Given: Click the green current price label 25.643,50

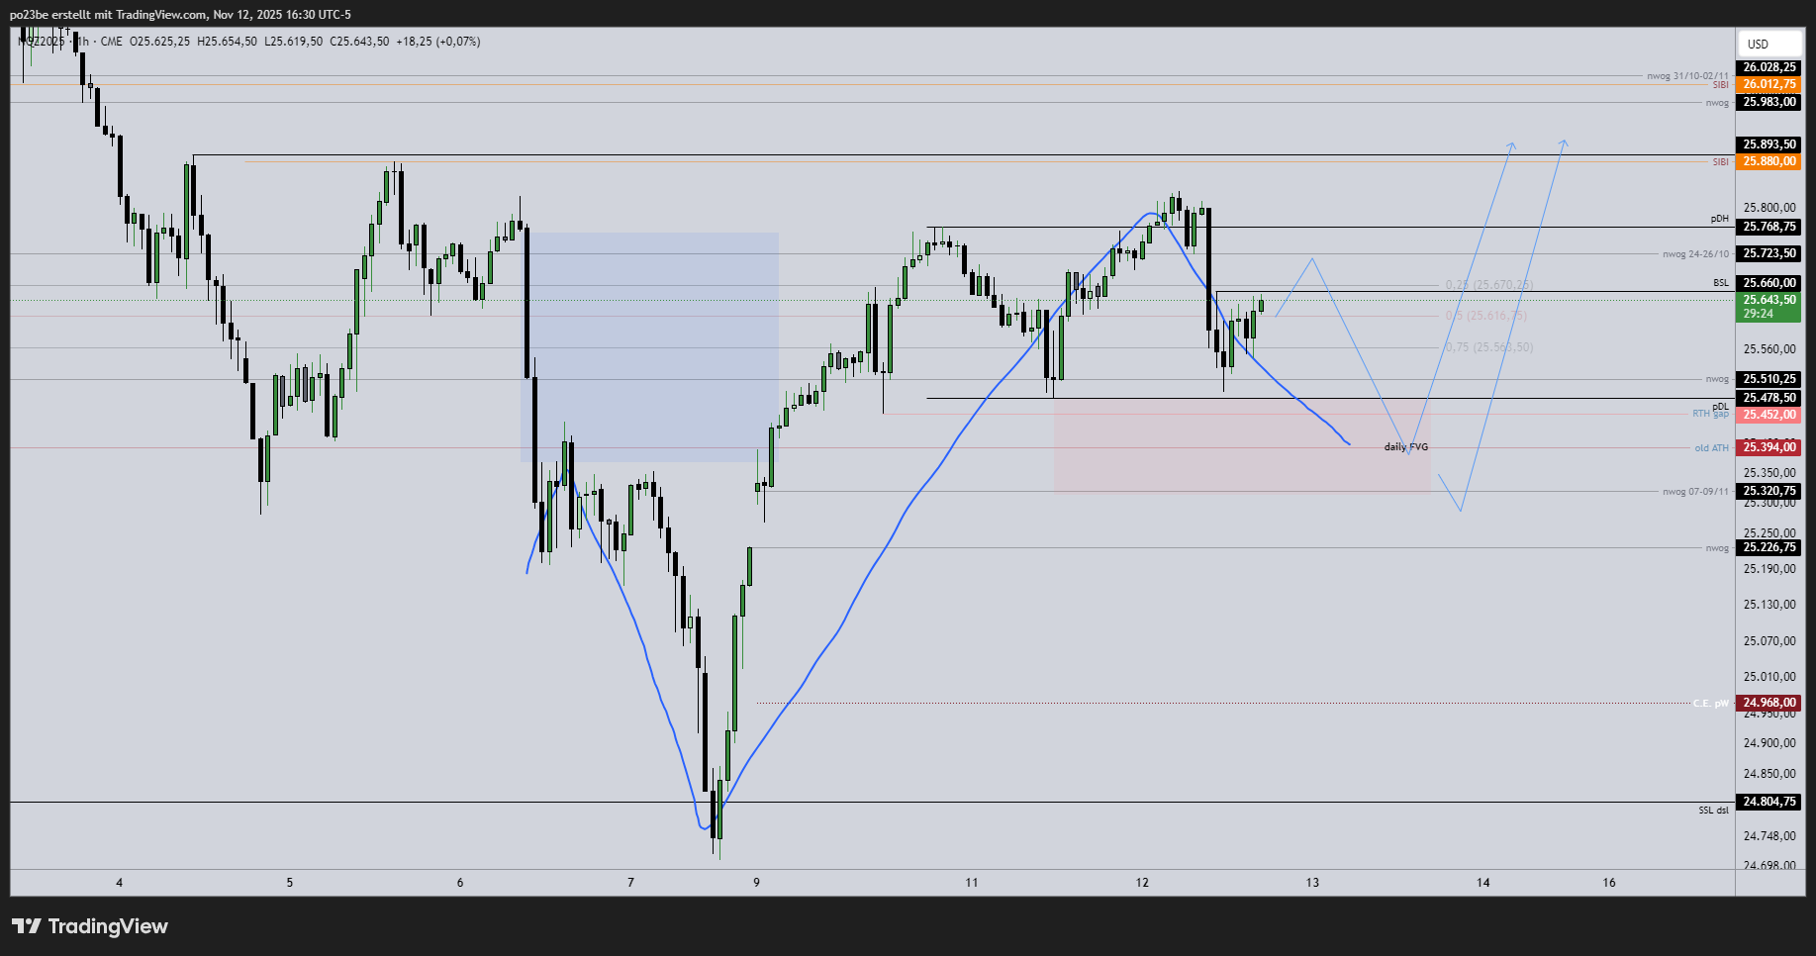Looking at the screenshot, I should (x=1768, y=300).
